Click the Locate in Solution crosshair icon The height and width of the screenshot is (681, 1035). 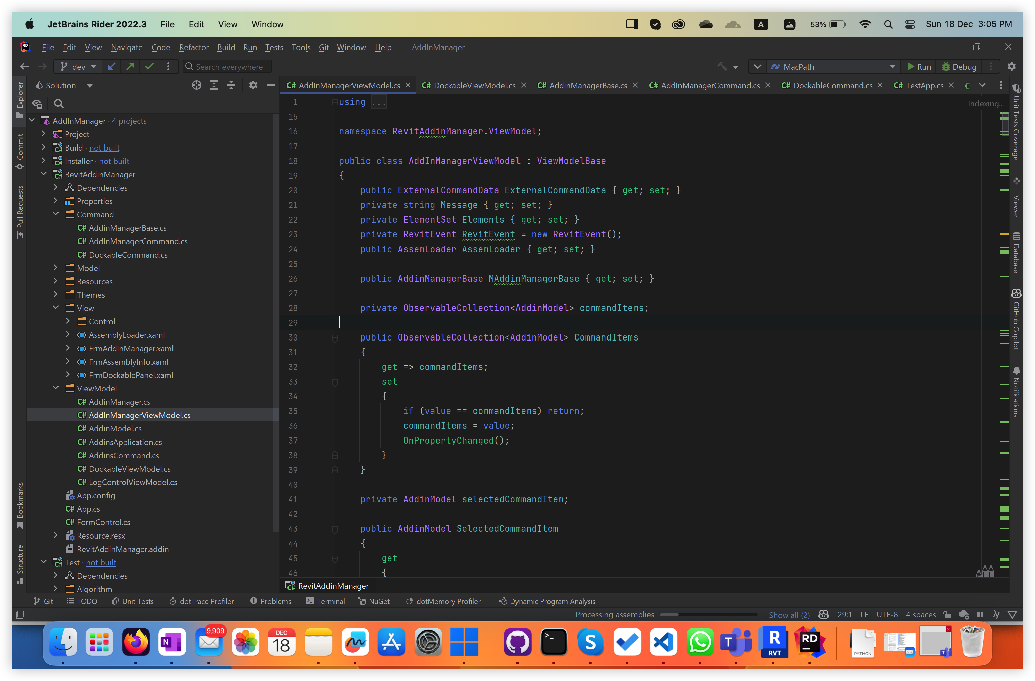tap(197, 85)
